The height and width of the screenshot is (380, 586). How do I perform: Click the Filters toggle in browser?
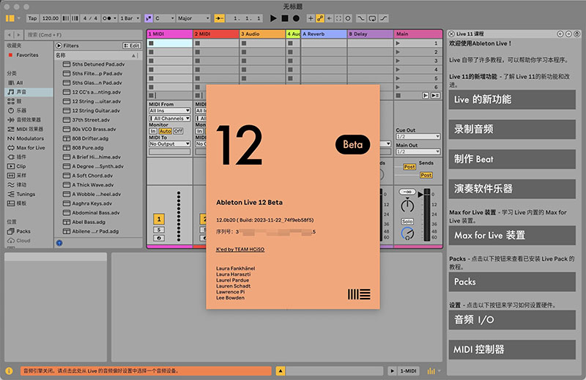67,45
